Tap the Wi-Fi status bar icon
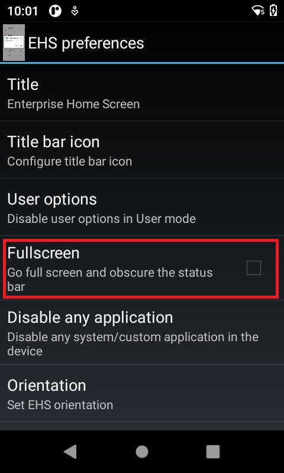The image size is (284, 473). [x=258, y=11]
